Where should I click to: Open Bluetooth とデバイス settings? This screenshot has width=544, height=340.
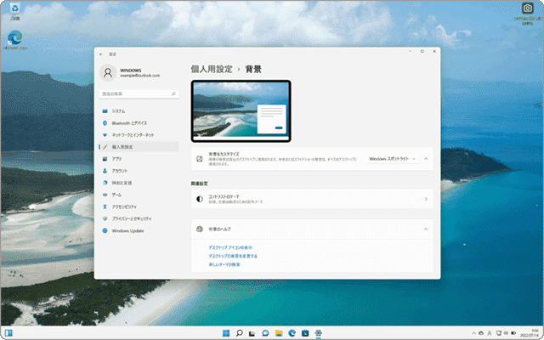tap(129, 123)
